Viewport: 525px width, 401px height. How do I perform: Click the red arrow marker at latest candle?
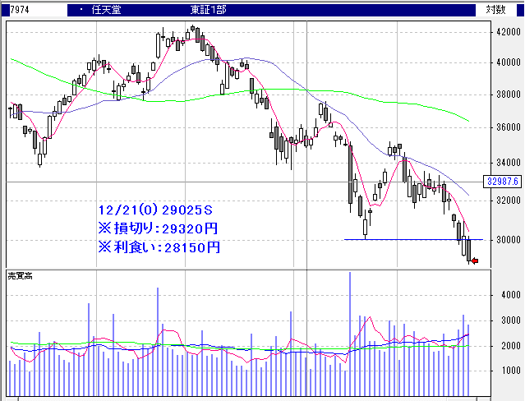tap(475, 261)
